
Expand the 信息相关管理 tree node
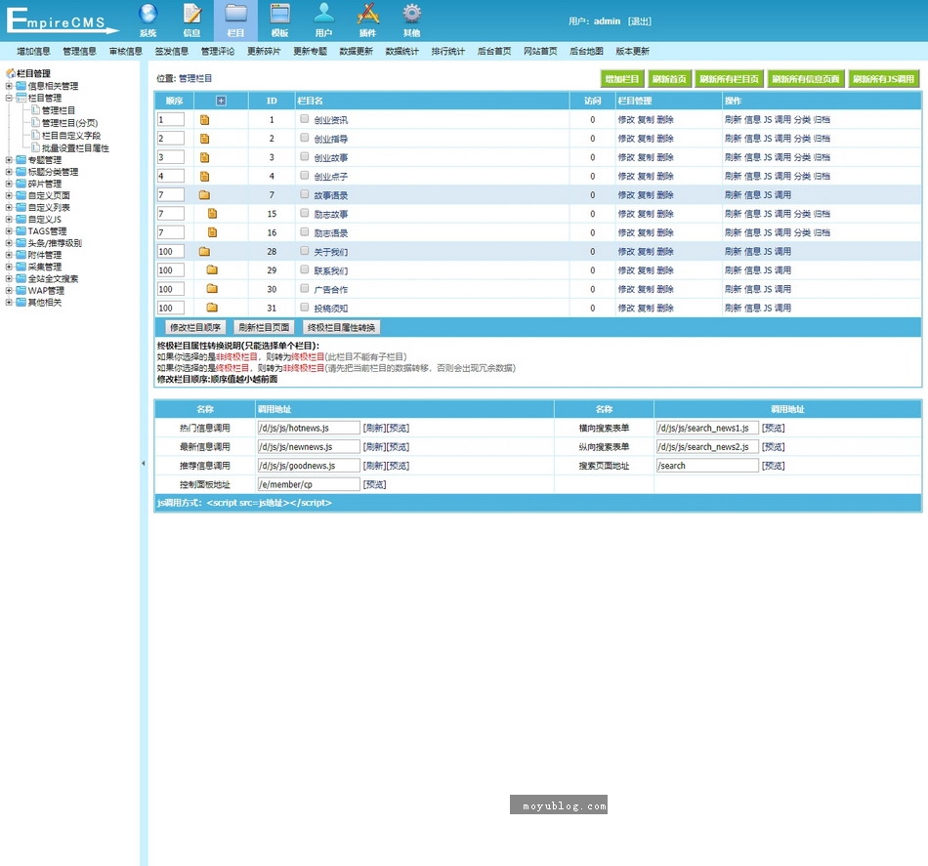pos(9,86)
